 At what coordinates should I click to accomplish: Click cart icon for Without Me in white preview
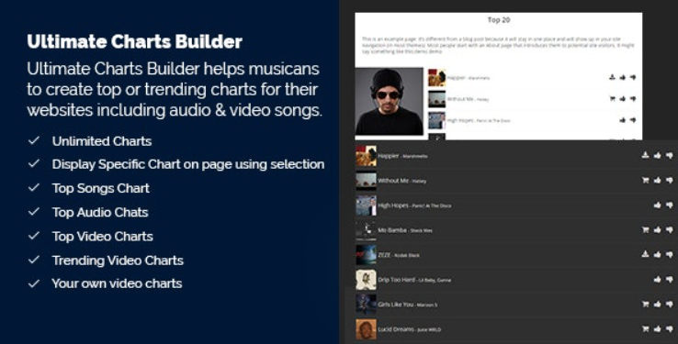click(612, 99)
